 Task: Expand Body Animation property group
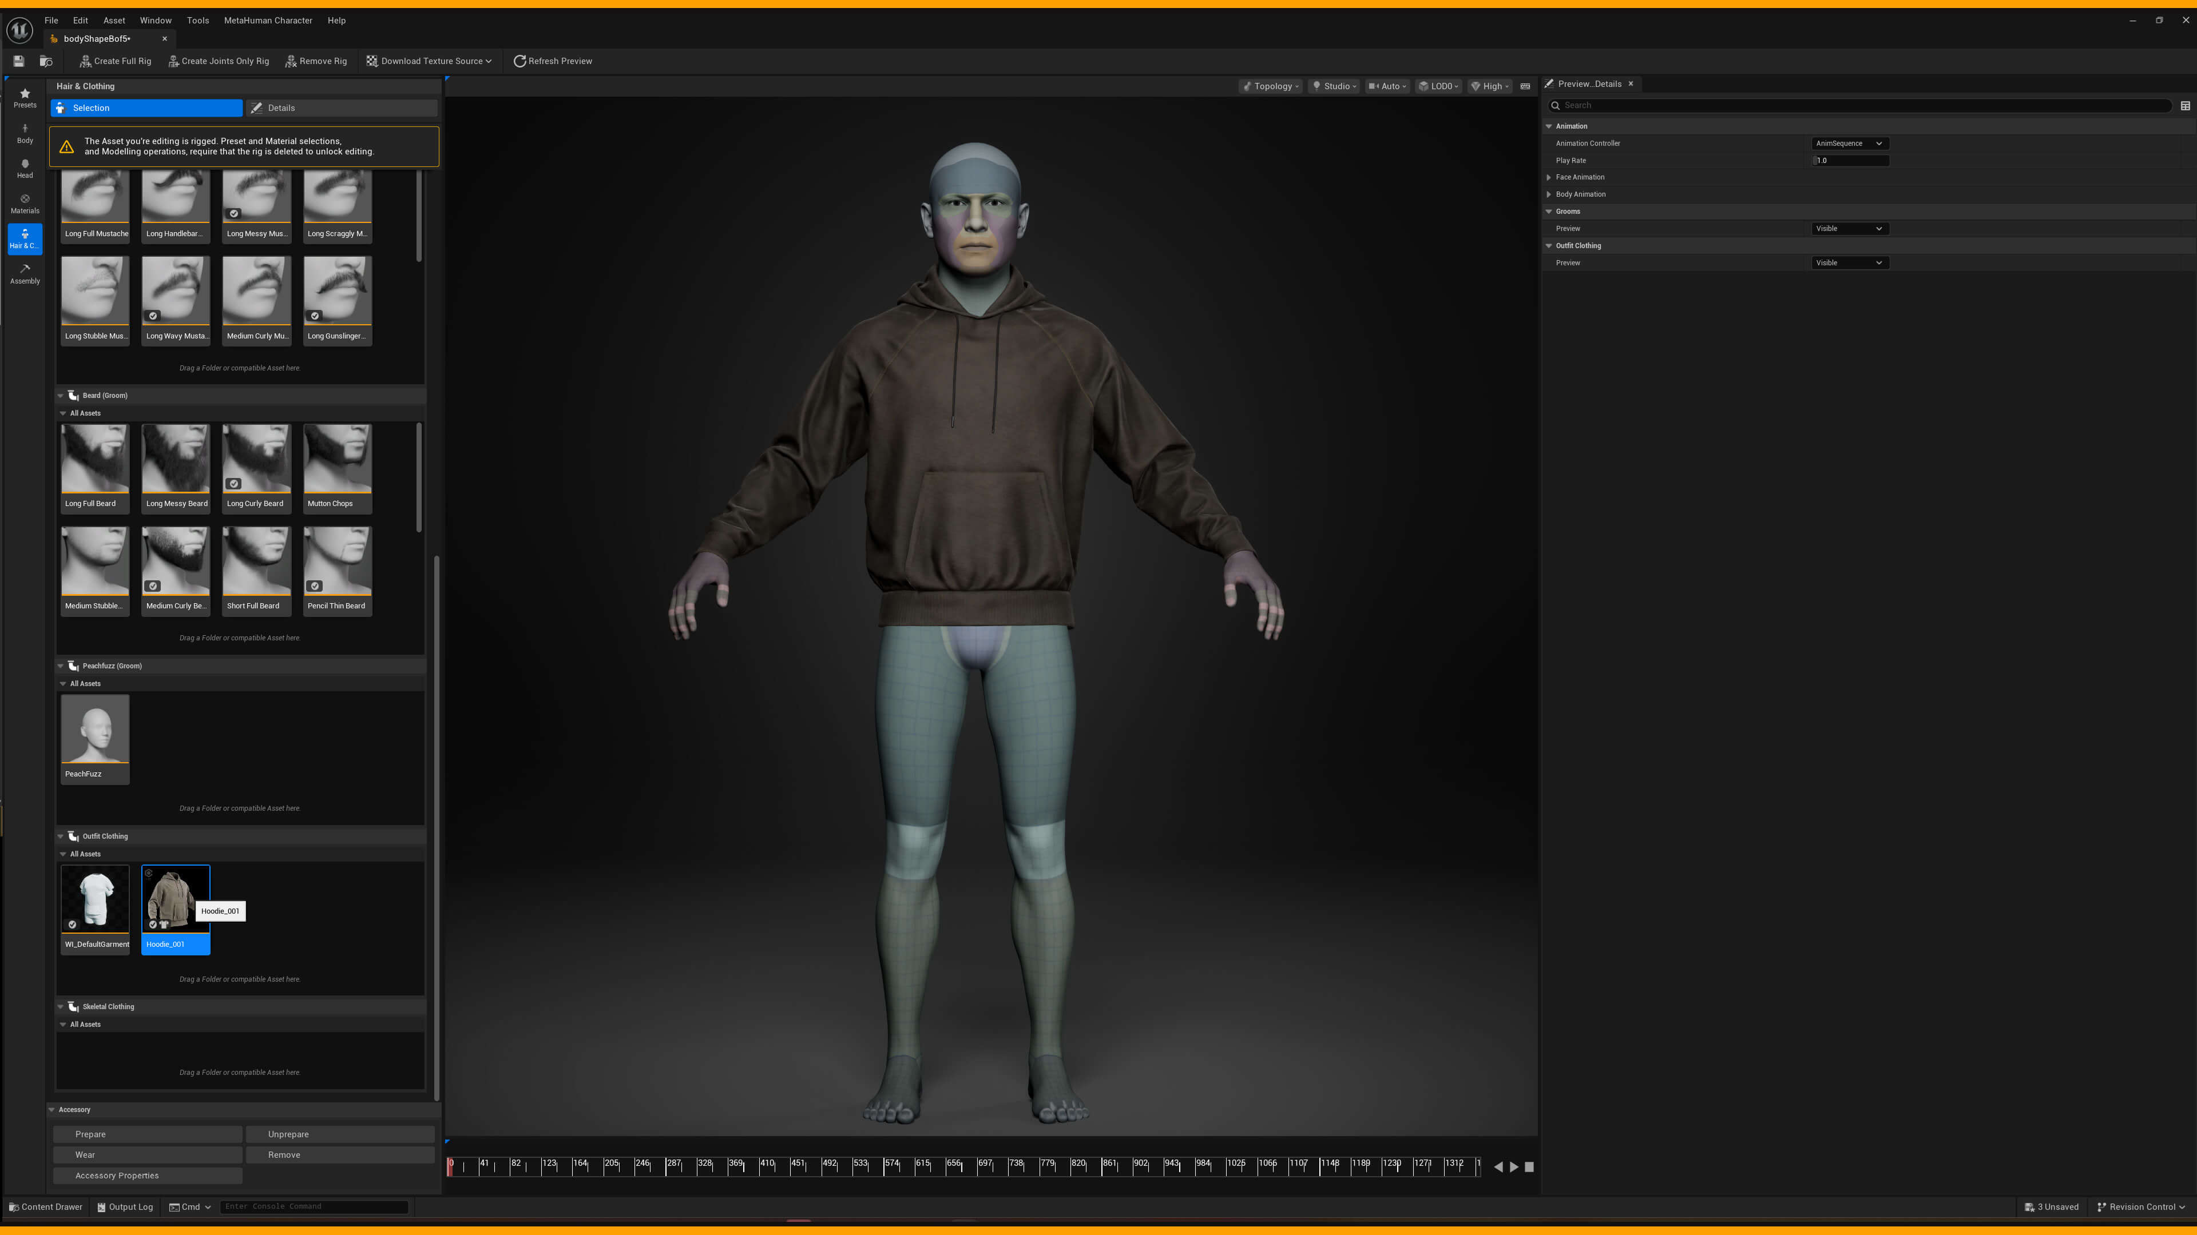click(x=1549, y=194)
